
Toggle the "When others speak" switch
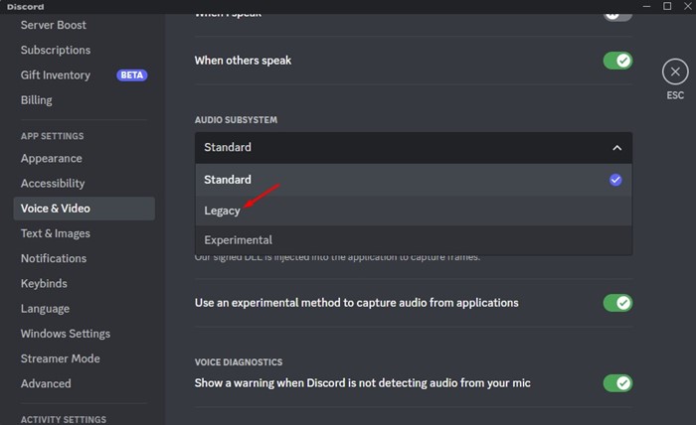(x=617, y=61)
